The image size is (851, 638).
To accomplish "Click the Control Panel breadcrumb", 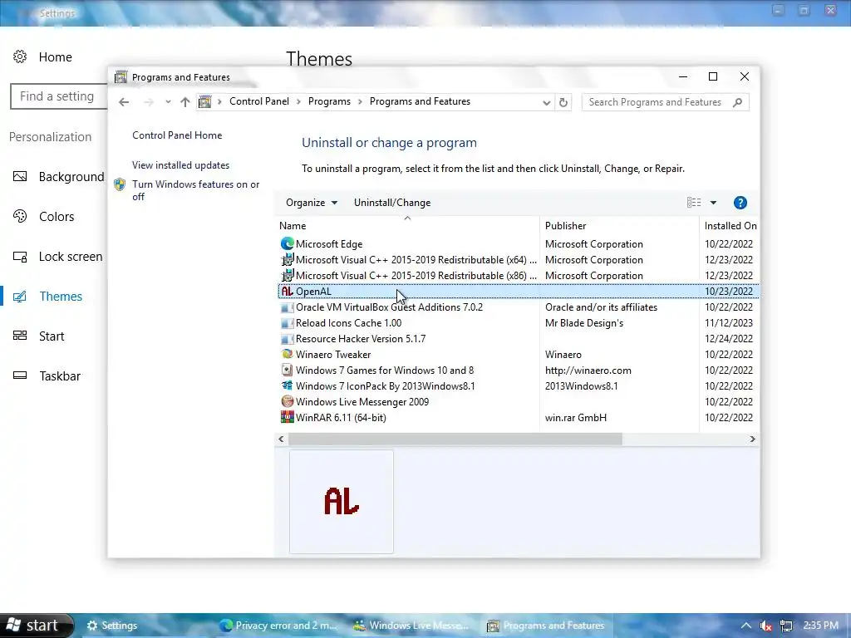I will pyautogui.click(x=259, y=101).
